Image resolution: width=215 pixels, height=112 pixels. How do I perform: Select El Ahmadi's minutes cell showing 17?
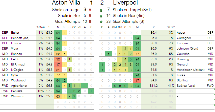[x=58, y=64]
